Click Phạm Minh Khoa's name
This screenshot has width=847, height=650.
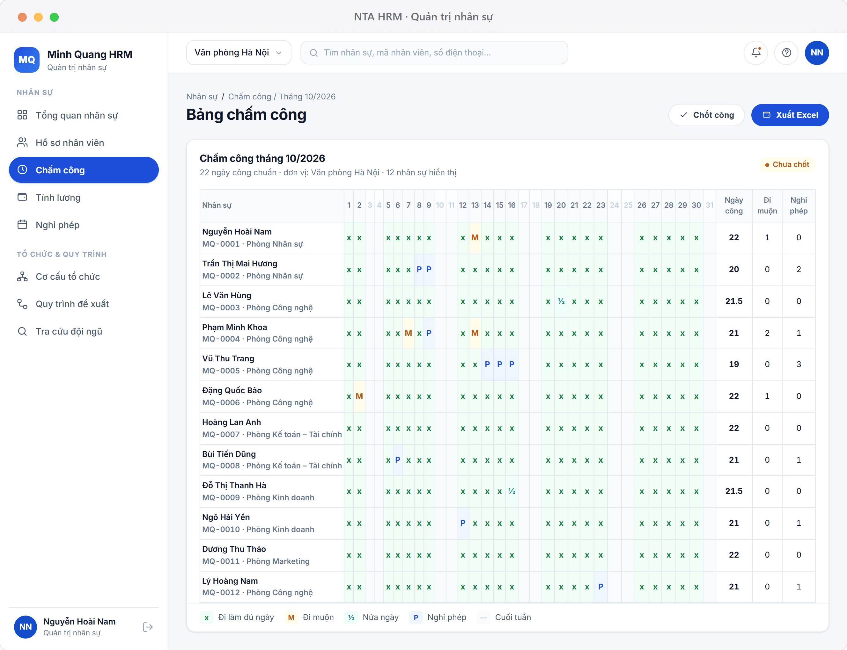(x=234, y=327)
